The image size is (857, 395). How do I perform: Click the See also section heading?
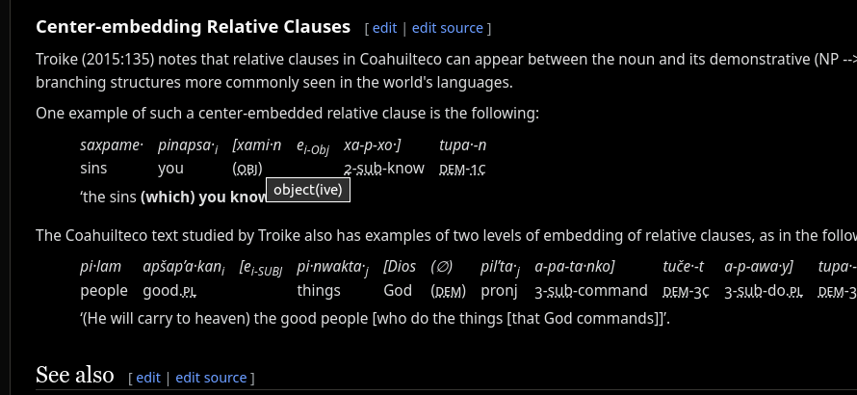(x=75, y=375)
